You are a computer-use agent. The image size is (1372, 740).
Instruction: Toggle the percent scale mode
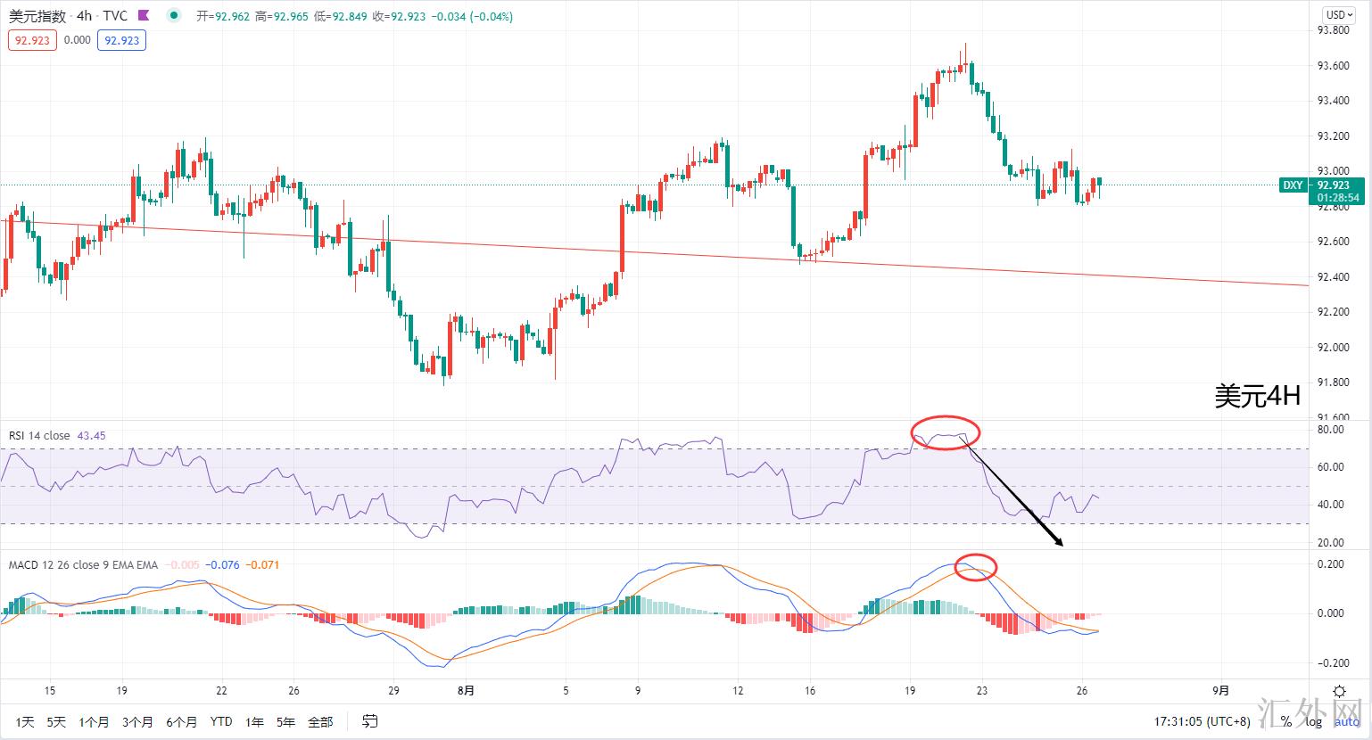1287,721
